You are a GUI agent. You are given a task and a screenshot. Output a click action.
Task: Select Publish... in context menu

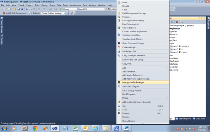[x=143, y=17]
